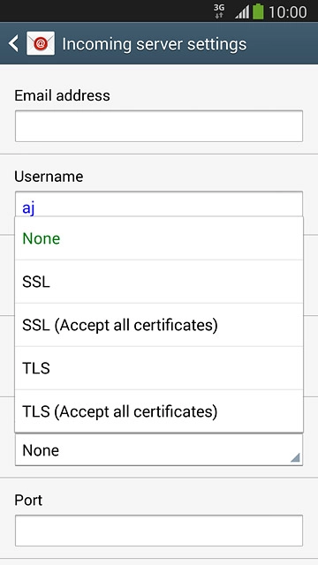This screenshot has width=318, height=565.
Task: Tap the Email address label
Action: 62,95
